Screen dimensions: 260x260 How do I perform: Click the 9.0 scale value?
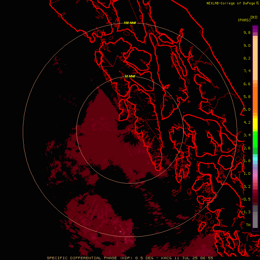pyautogui.click(x=247, y=46)
